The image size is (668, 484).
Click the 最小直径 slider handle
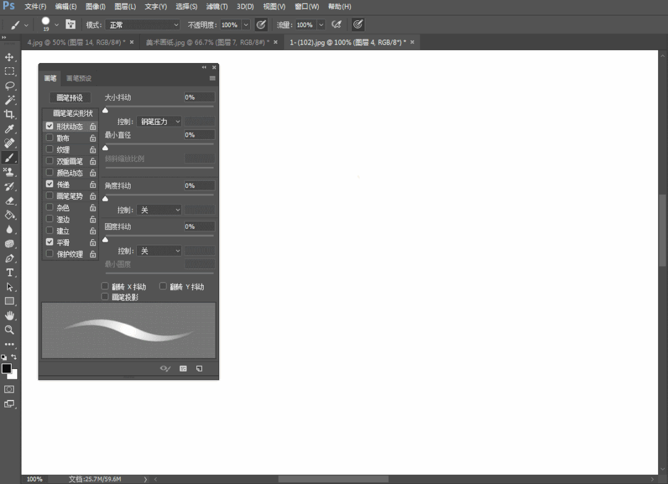click(x=105, y=148)
